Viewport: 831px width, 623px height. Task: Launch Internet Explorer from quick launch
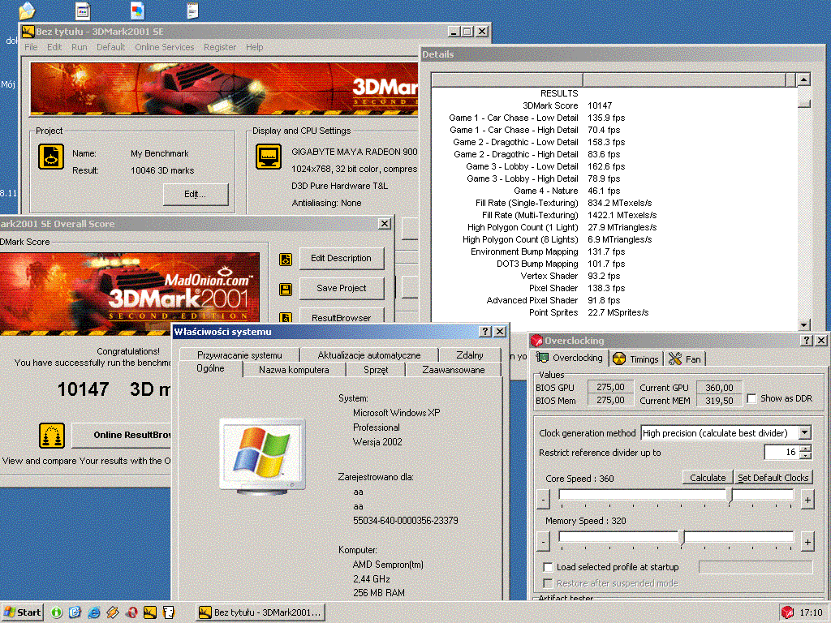coord(94,612)
